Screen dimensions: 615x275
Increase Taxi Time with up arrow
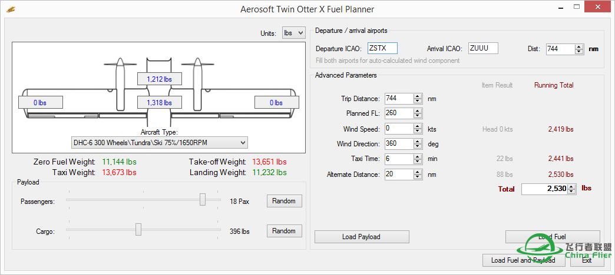pyautogui.click(x=418, y=156)
